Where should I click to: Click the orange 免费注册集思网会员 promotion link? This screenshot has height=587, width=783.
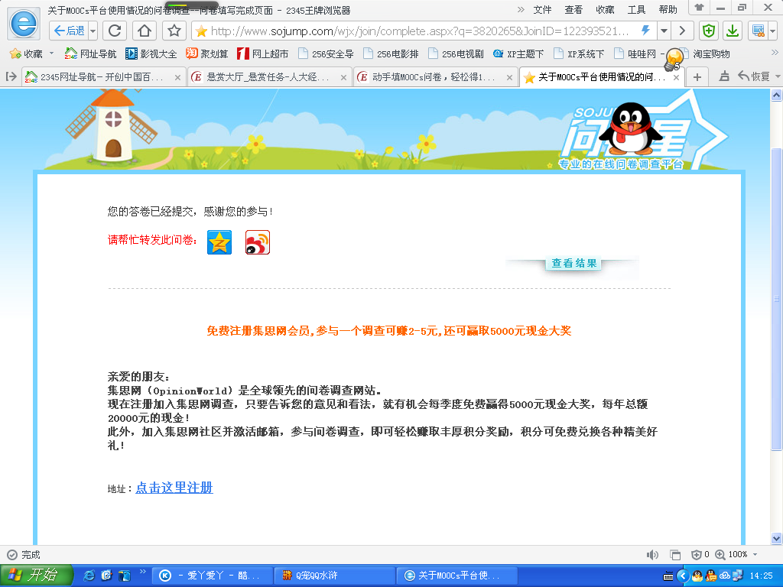click(388, 330)
